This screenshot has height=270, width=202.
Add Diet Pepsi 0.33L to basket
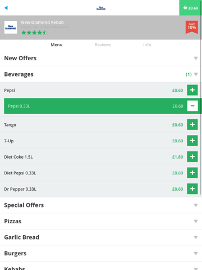[192, 173]
